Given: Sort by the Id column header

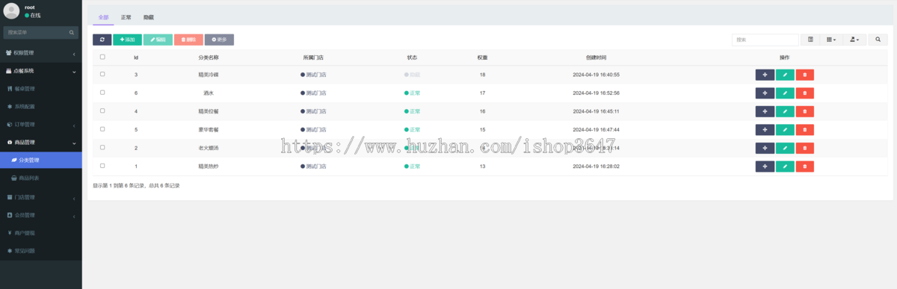Looking at the screenshot, I should 136,57.
